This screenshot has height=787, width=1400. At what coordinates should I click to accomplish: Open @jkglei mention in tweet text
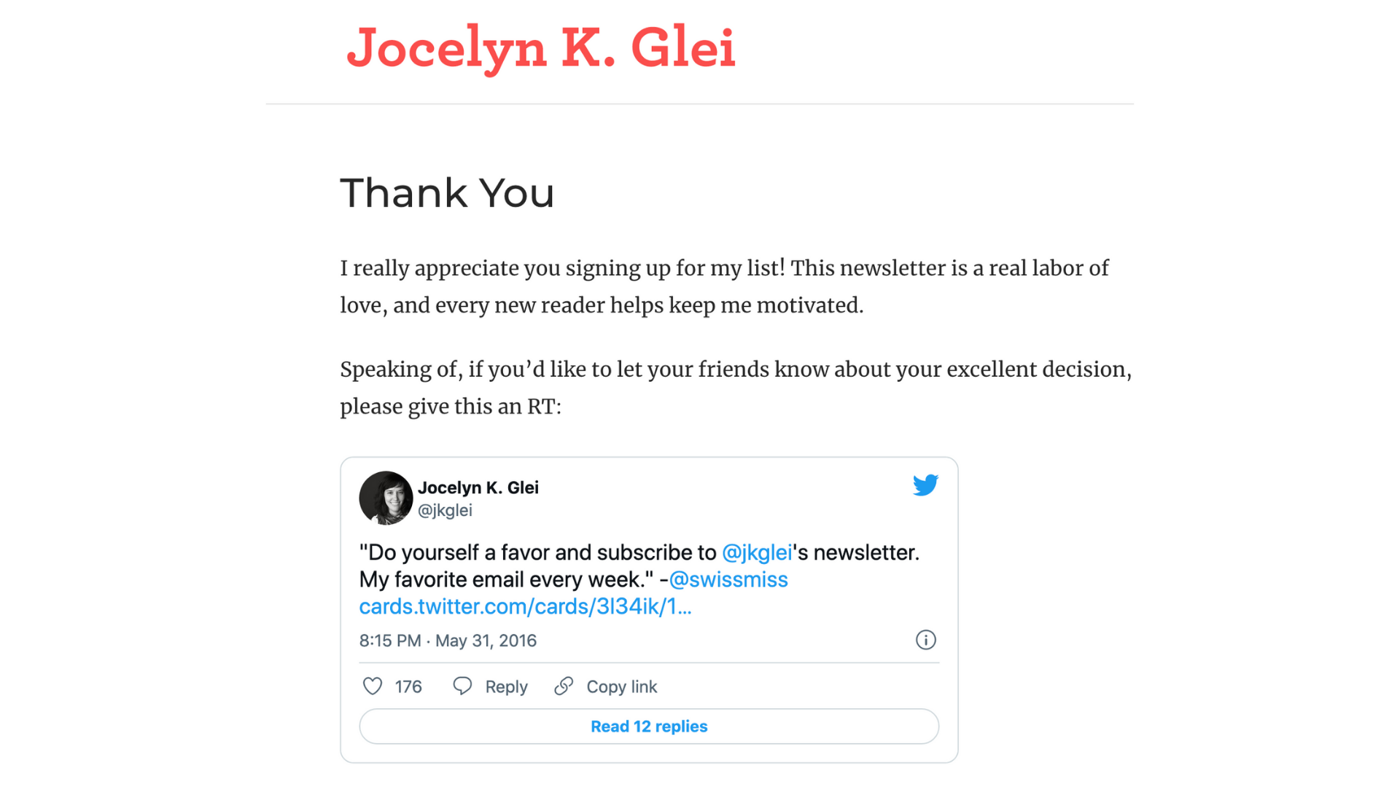(x=757, y=552)
